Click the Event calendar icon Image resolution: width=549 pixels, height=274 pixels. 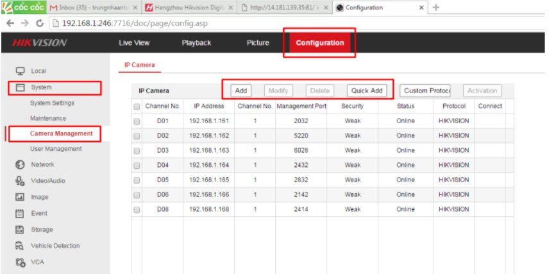[20, 214]
